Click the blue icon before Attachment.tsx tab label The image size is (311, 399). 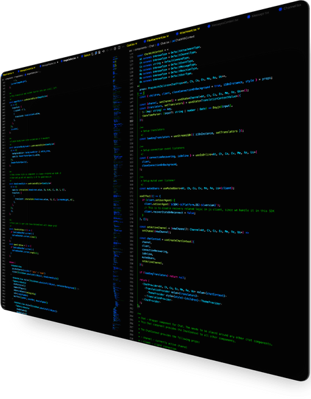[177, 33]
